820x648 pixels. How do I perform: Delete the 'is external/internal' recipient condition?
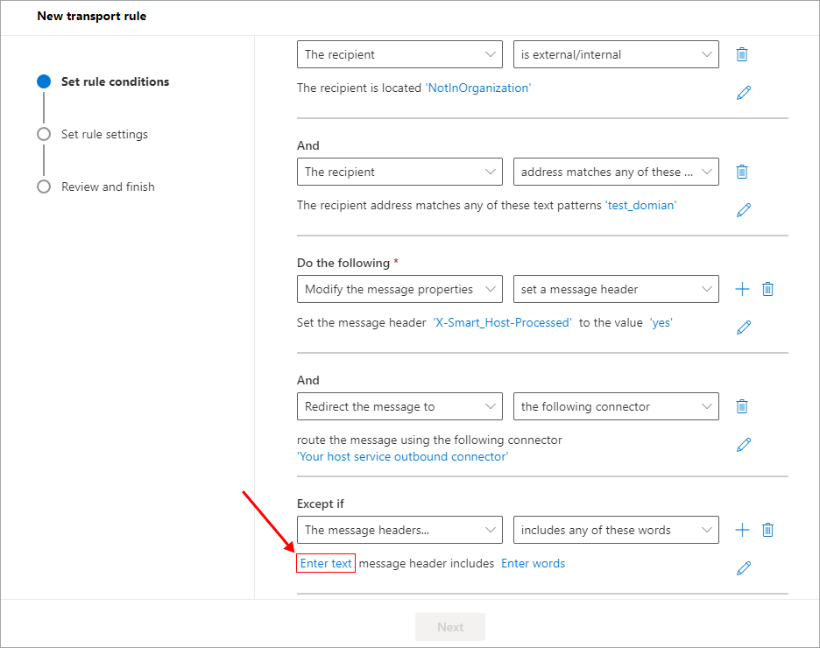(x=742, y=54)
